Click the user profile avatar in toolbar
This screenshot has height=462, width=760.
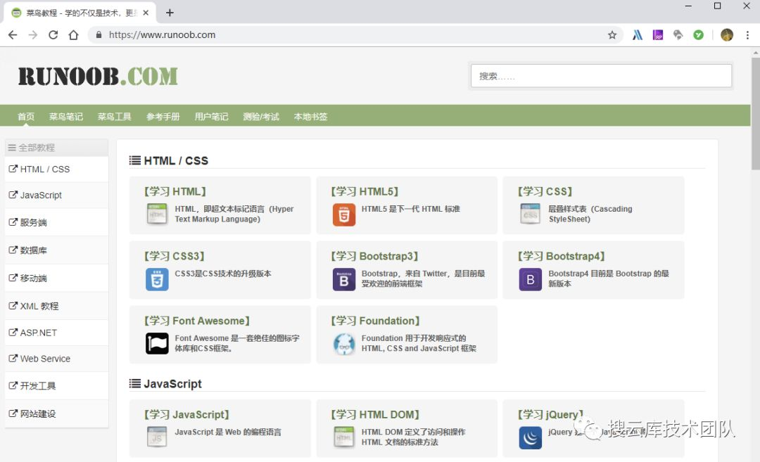coord(726,35)
